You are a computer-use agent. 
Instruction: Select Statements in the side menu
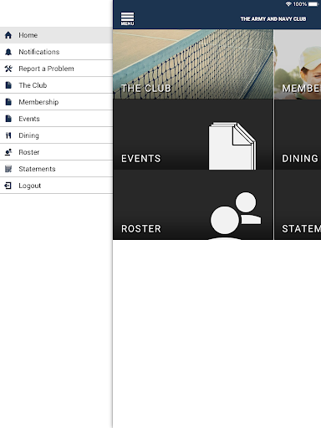[x=56, y=169]
